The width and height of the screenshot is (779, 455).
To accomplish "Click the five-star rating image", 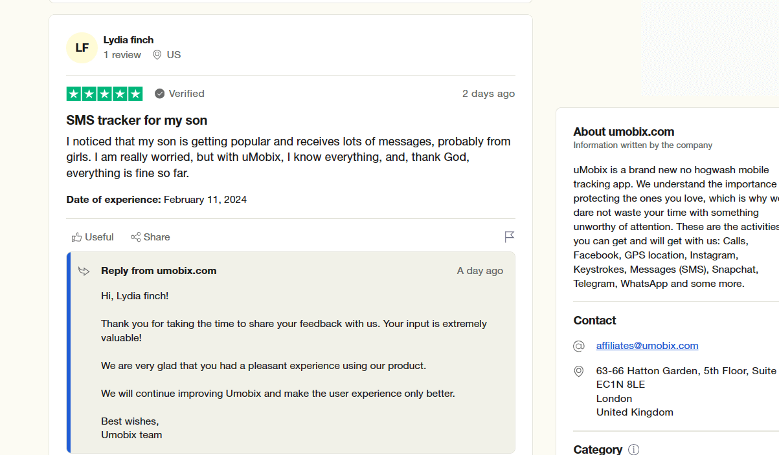I will coord(104,94).
